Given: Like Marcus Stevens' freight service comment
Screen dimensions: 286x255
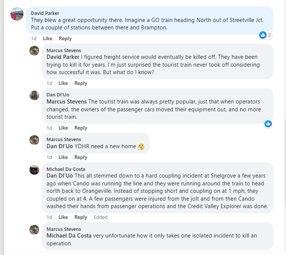Looking at the screenshot, I should point(63,83).
